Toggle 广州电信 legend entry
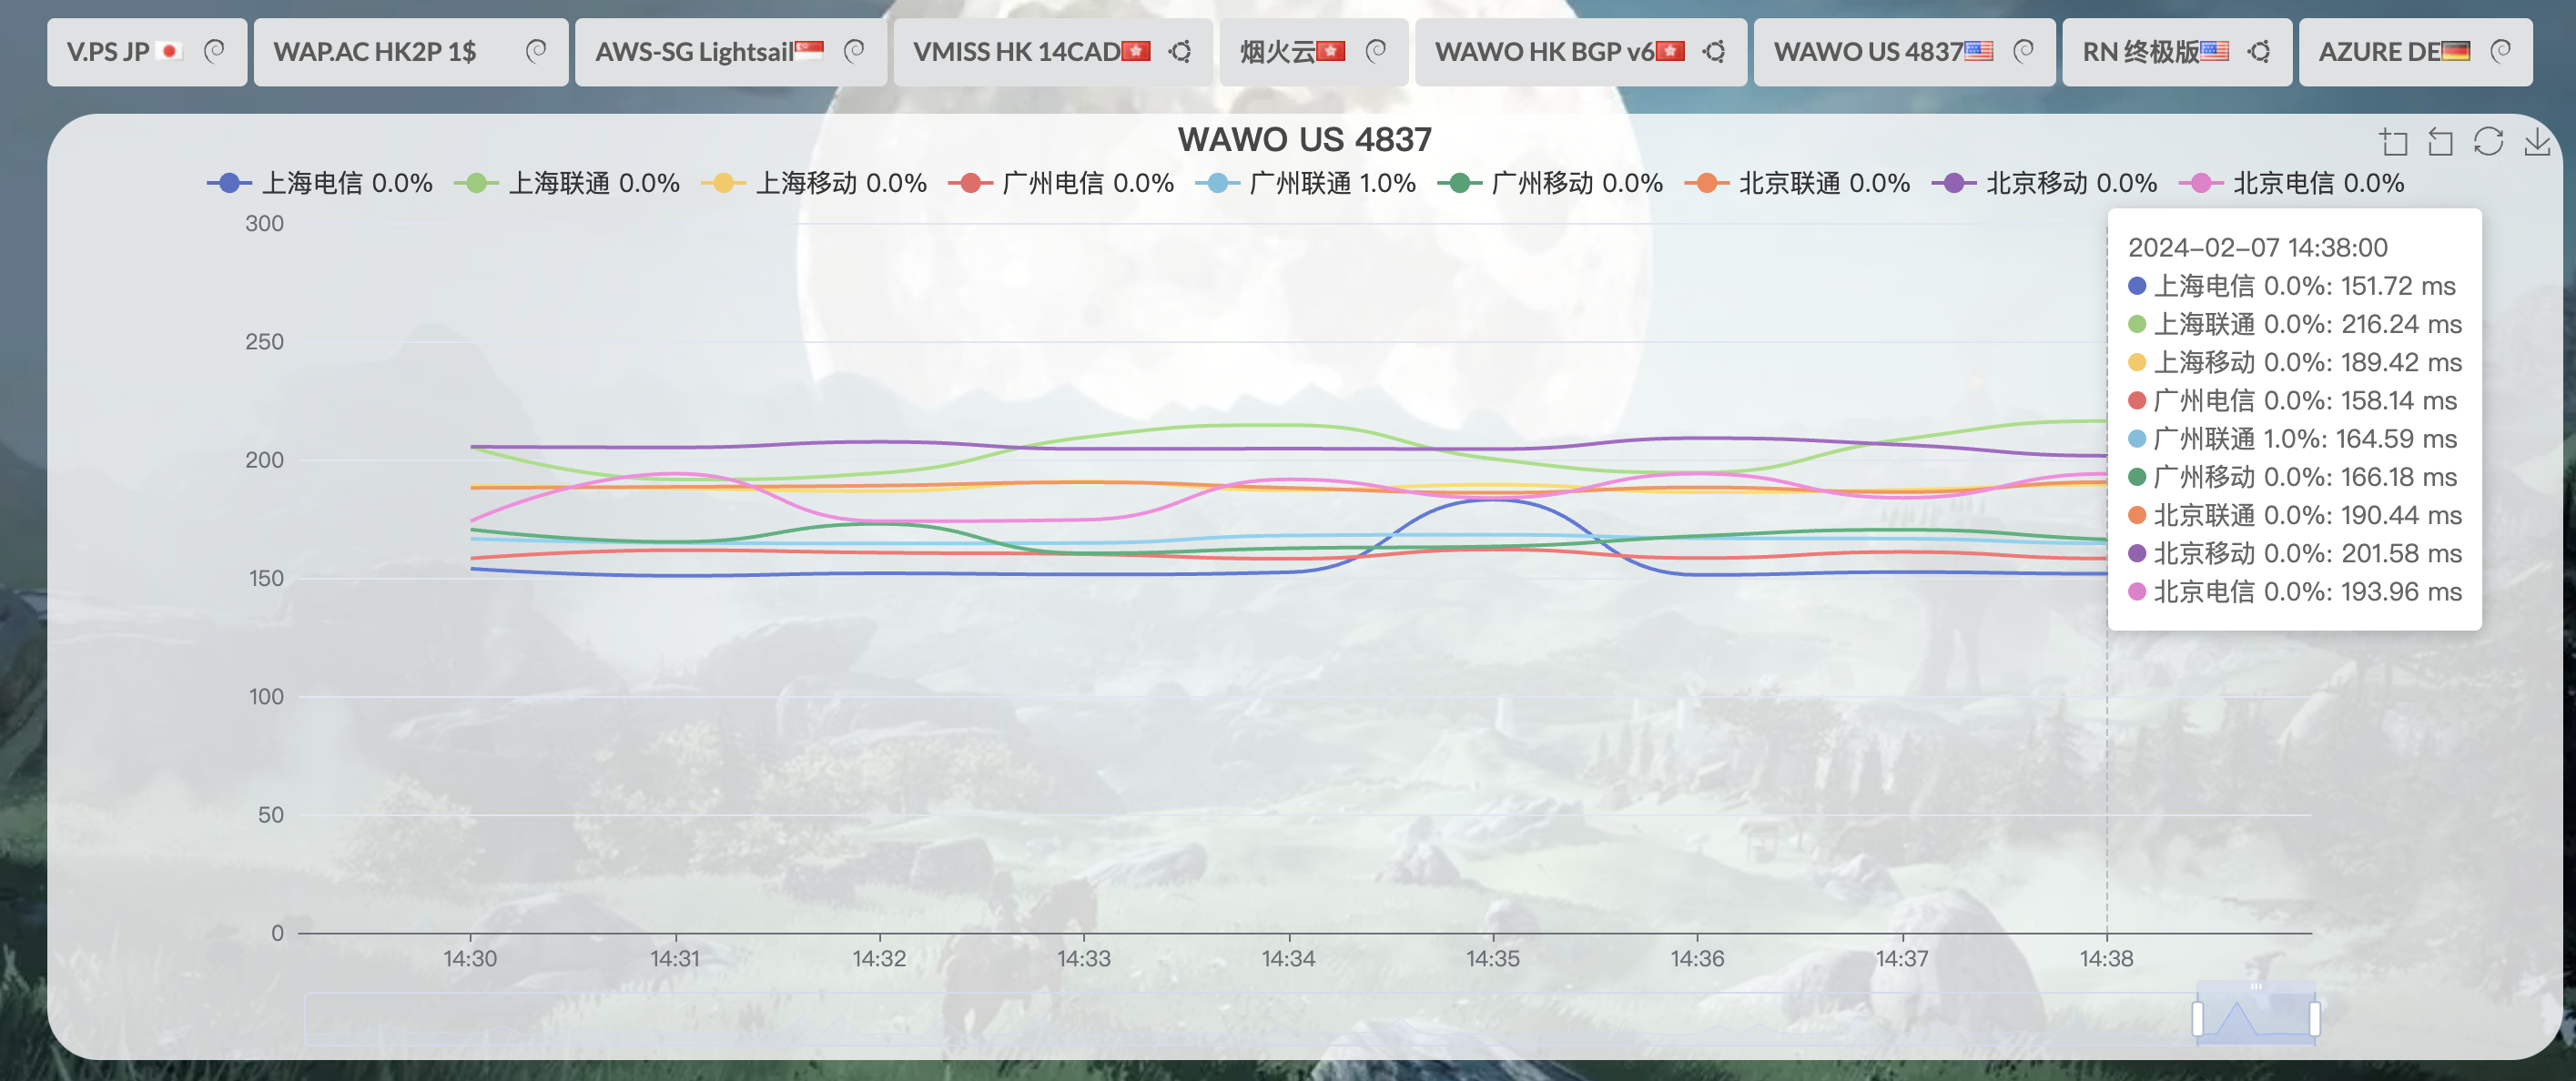Screen dimensions: 2576x1081 point(1061,183)
